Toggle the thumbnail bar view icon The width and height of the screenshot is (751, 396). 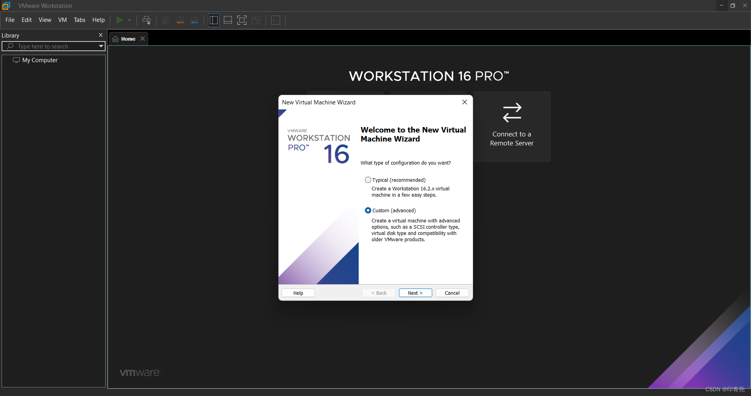228,20
